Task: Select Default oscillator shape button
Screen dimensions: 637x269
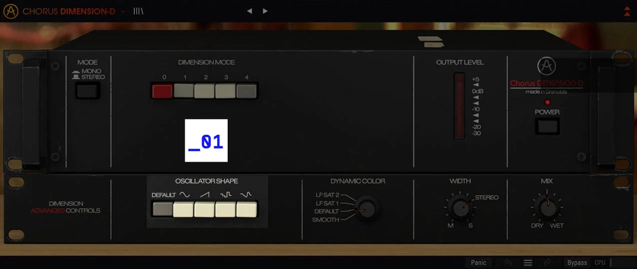Action: [x=163, y=209]
